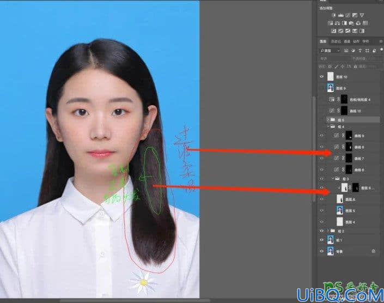The height and width of the screenshot is (303, 384).
Task: Add a Hue/Saturation adjustment layer
Action: 330,23
